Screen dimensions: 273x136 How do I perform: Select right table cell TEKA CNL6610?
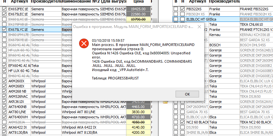click(256, 24)
